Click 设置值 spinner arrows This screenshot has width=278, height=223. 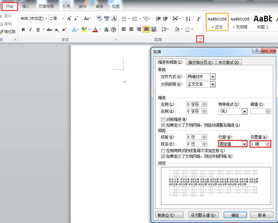click(x=268, y=144)
